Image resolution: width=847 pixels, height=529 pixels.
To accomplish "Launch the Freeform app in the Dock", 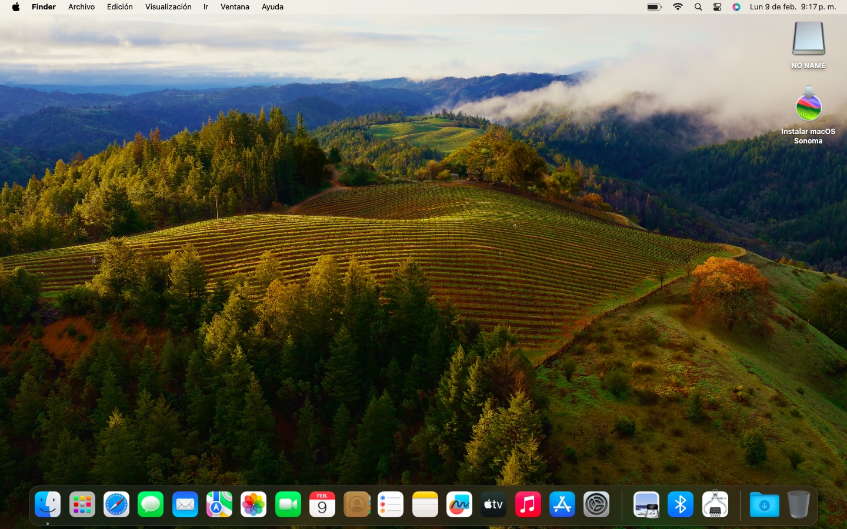I will pos(459,505).
